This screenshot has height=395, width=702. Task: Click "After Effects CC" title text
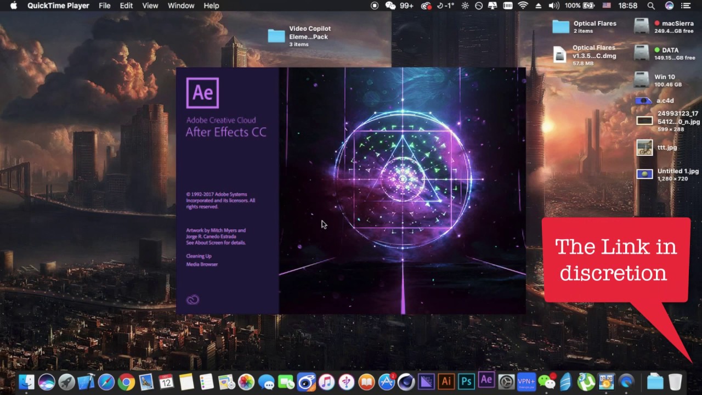point(226,132)
